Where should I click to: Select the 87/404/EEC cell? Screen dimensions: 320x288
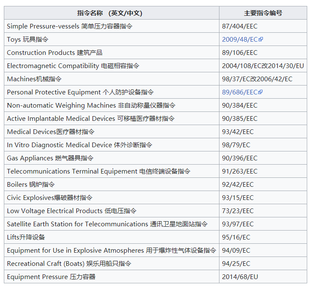coord(263,26)
